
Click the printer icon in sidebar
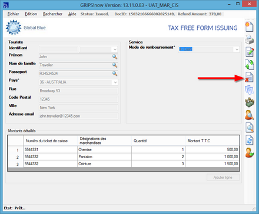pyautogui.click(x=250, y=39)
